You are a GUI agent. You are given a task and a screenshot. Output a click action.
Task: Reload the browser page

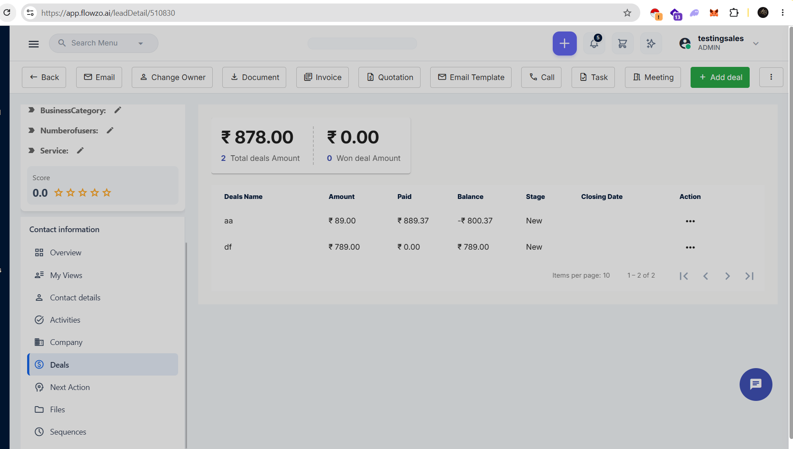tap(7, 13)
